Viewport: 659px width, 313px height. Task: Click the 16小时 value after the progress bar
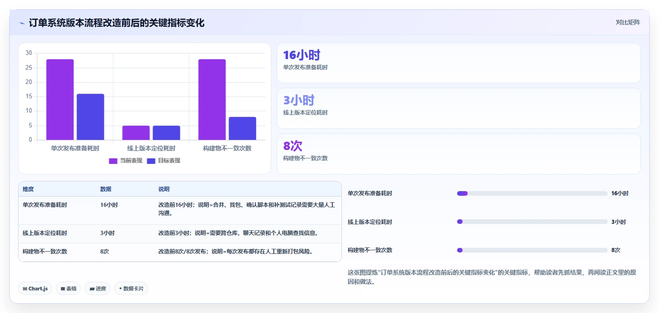click(620, 193)
